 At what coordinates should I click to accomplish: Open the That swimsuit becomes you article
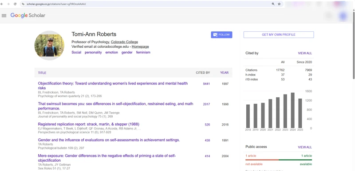coord(115,106)
